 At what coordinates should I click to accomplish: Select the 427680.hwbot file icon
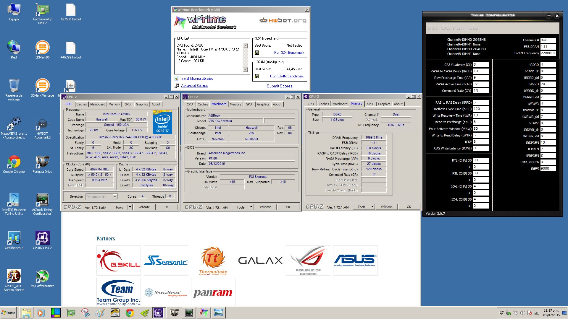click(71, 12)
